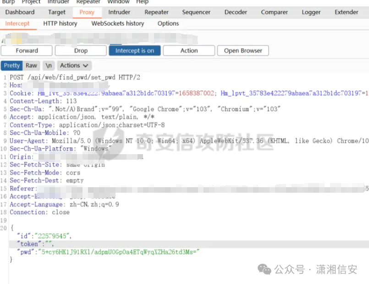Click the Sec-Ch-Ua-Mobile: ?0 header
Image resolution: width=369 pixels, height=284 pixels.
[45, 133]
